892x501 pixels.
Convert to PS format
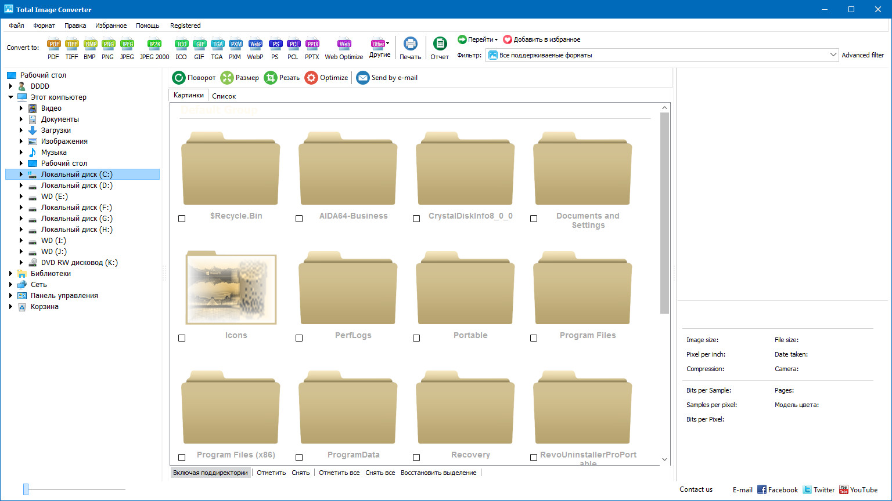tap(275, 45)
